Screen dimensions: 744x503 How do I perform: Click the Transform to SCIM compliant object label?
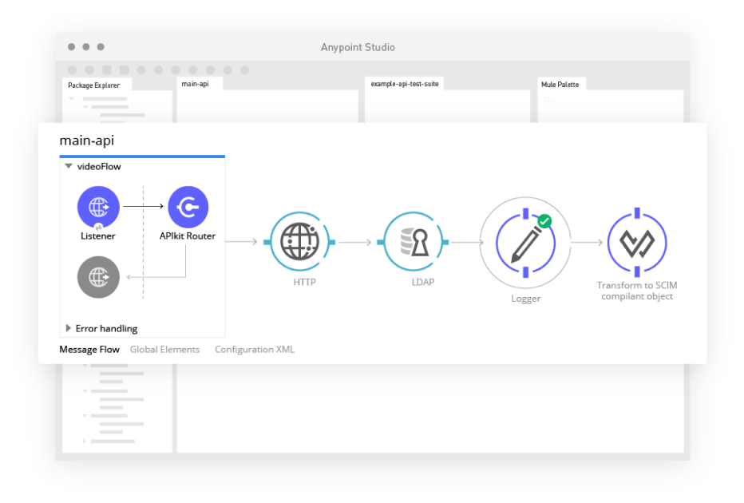pos(637,291)
